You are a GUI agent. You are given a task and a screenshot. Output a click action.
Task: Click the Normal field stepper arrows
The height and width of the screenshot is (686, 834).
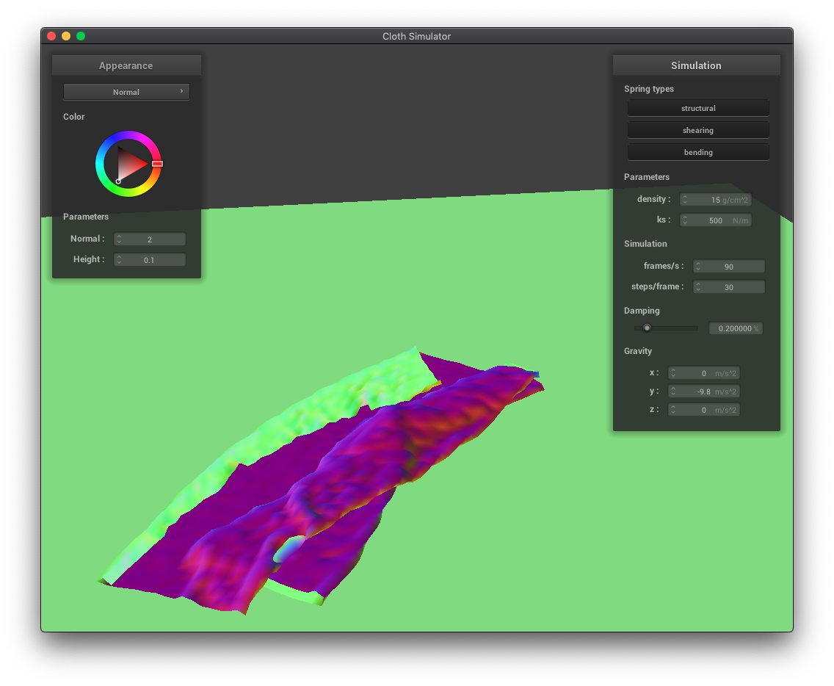119,239
